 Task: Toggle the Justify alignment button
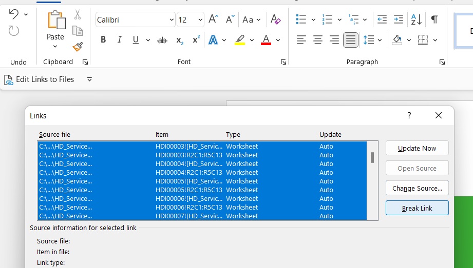351,40
